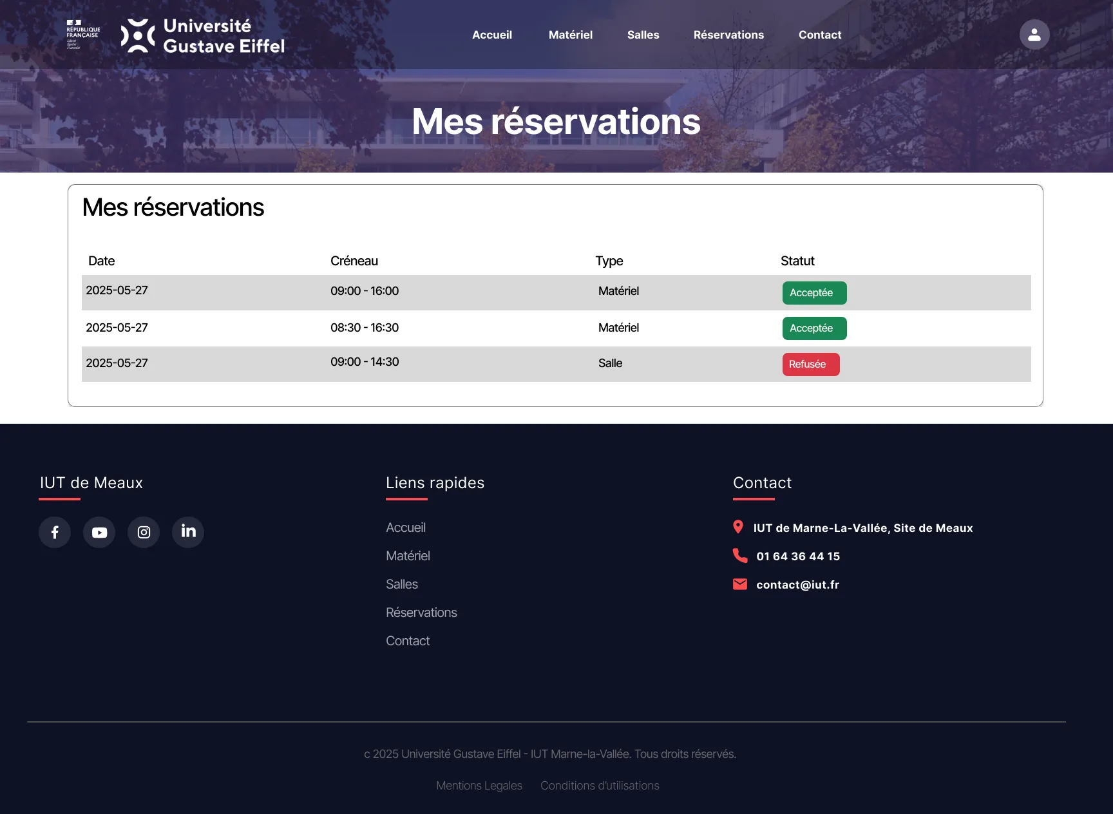Click Acceptée badge for the 08:30 - 16:30 reservation

tap(814, 328)
